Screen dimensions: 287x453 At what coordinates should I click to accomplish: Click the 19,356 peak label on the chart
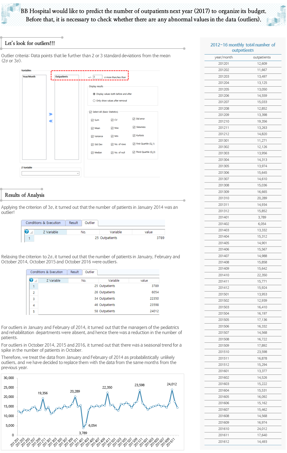tap(43, 393)
